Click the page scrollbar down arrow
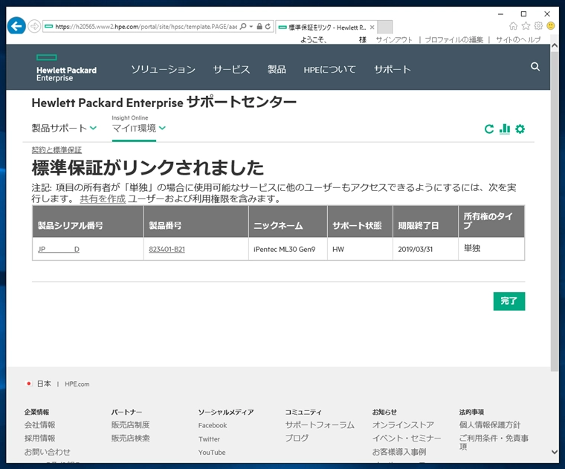Image resolution: width=565 pixels, height=469 pixels. tap(555, 452)
